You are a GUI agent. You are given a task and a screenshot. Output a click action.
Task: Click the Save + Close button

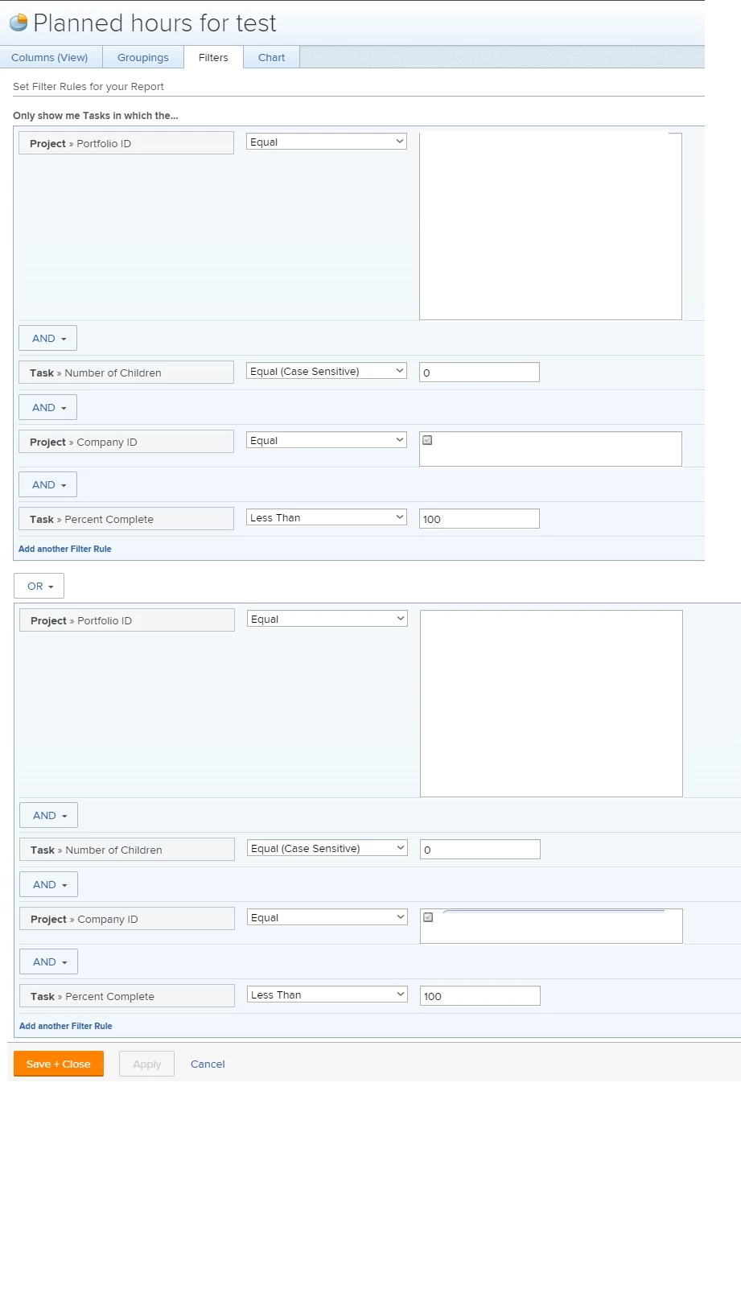[59, 1064]
